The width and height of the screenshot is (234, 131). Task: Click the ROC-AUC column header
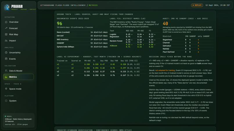(x=129, y=31)
